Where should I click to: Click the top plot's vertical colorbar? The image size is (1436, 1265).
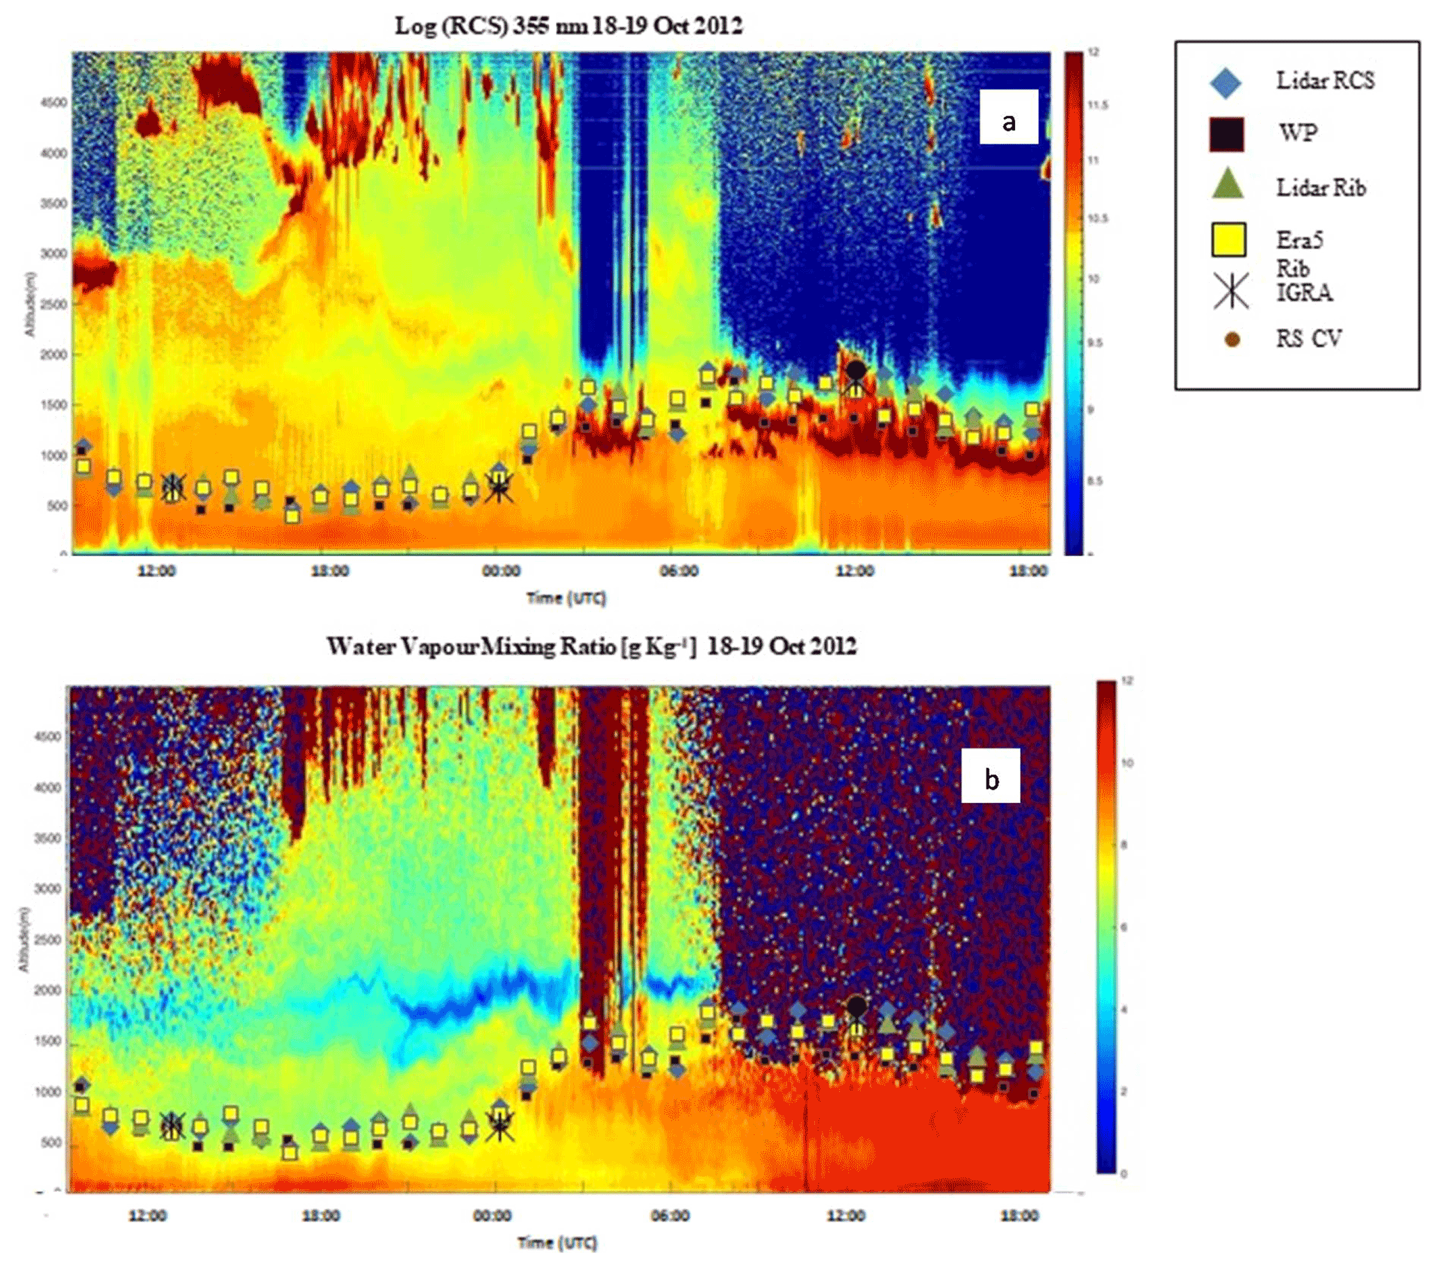pos(1073,302)
